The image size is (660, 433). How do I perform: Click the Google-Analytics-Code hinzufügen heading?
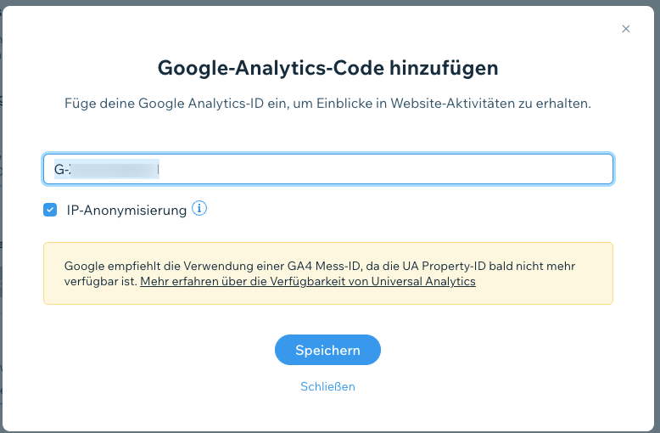[328, 68]
